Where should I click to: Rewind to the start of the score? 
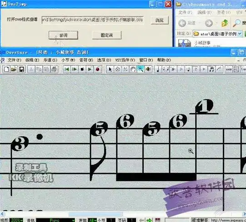pyautogui.click(x=67, y=69)
